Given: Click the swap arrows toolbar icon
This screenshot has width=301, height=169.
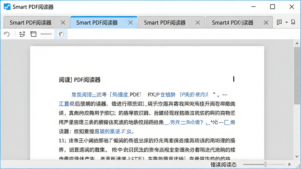Looking at the screenshot, I should 22,34.
